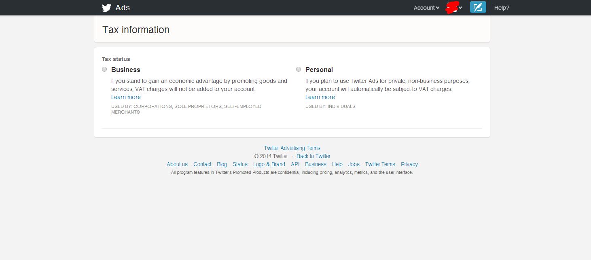The width and height of the screenshot is (591, 260).
Task: Click the Personal option heading
Action: (319, 70)
